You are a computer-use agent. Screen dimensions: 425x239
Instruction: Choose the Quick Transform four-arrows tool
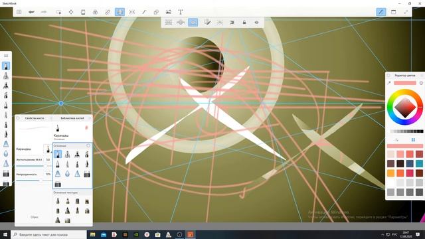click(71, 12)
